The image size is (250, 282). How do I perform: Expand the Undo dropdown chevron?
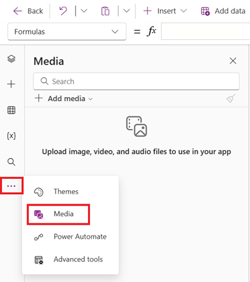84,11
